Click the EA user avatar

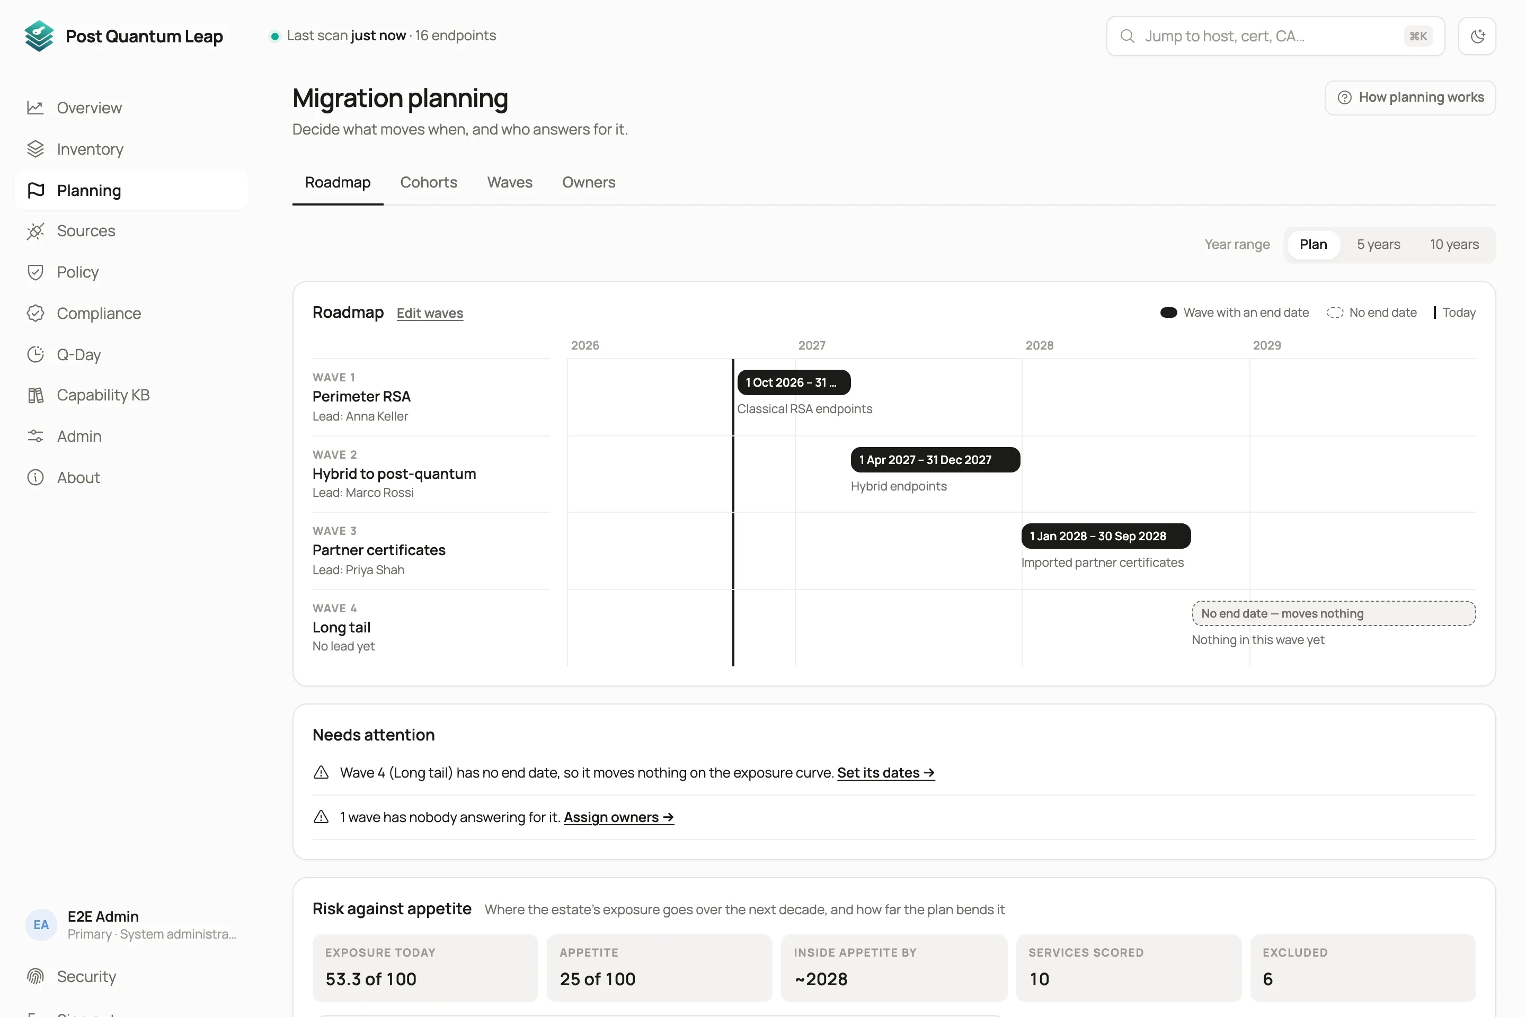(x=41, y=925)
